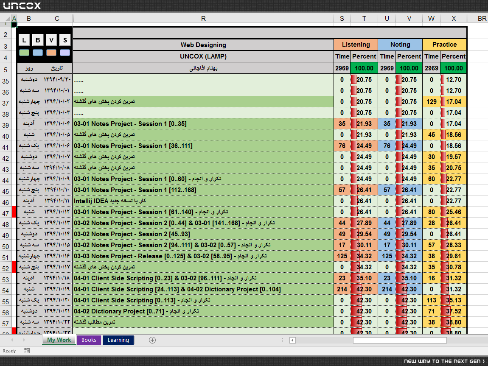
Task: Click the green color swatch under L
Action: tap(24, 53)
